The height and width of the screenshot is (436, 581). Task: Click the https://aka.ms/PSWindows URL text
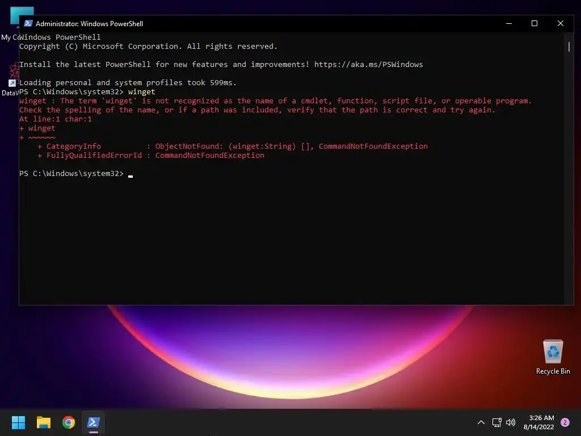tap(368, 65)
